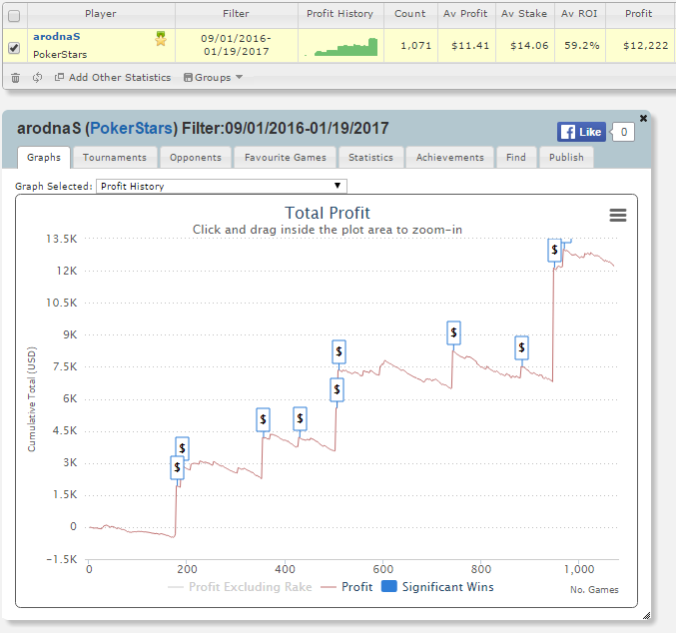Screen dimensions: 676x633
Task: Open the Graph Selected dropdown
Action: click(221, 187)
